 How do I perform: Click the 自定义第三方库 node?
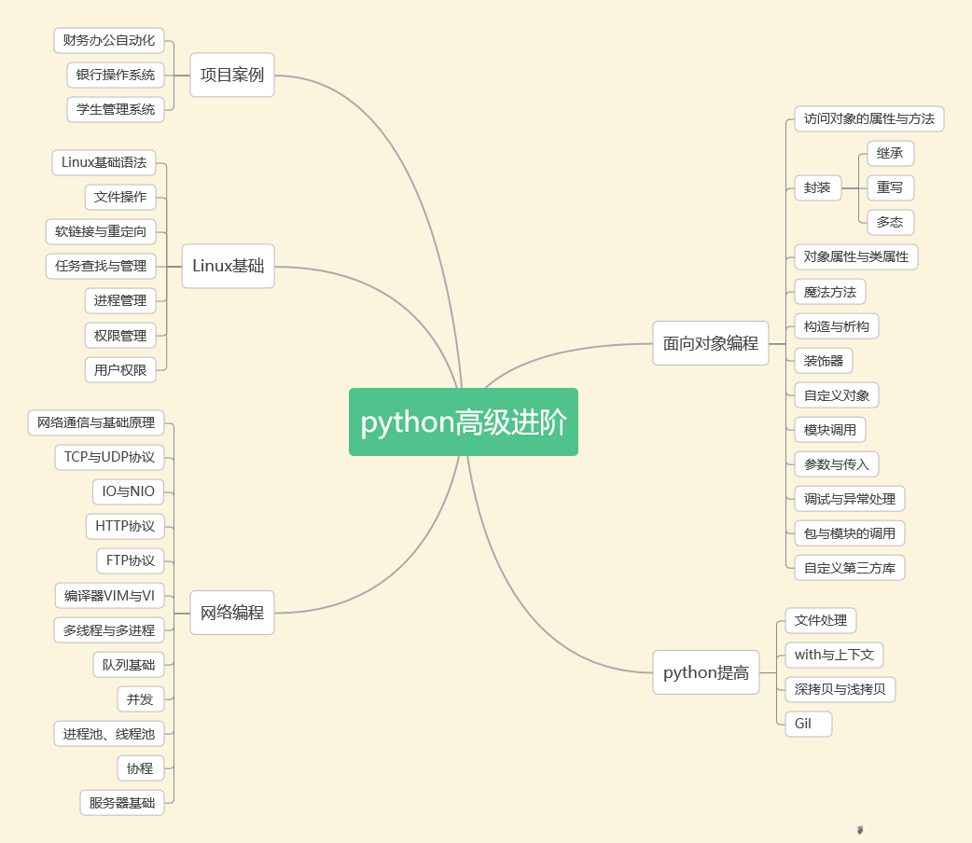[850, 569]
